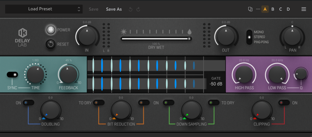Click the C value above PAN

point(292,22)
